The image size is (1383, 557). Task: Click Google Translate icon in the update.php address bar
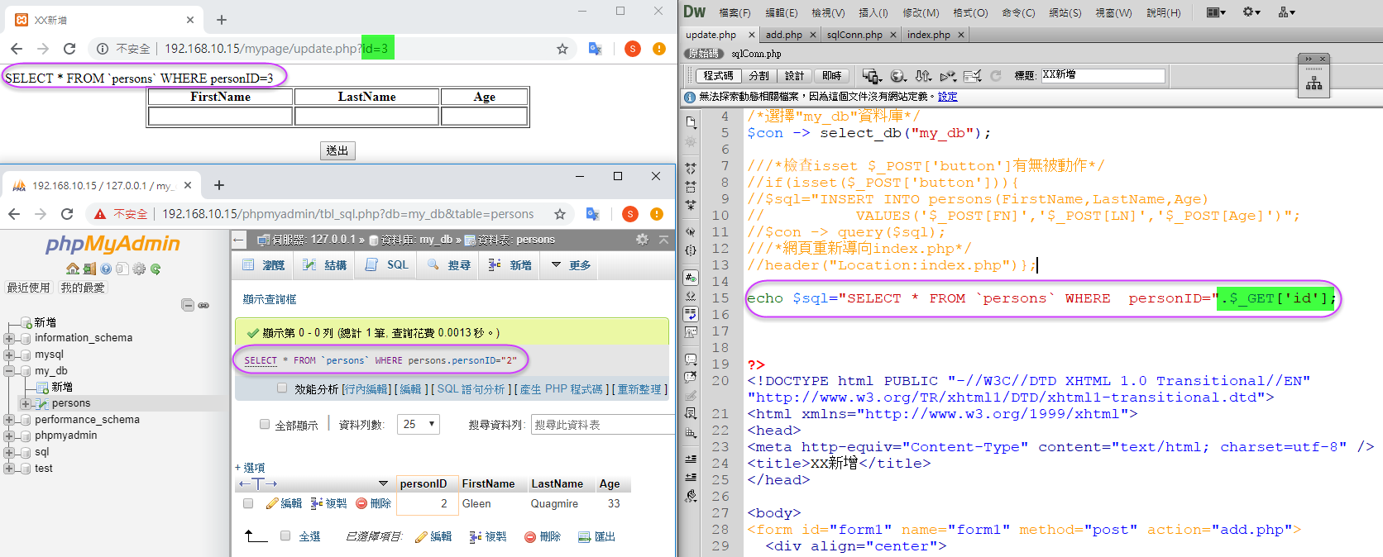tap(595, 49)
